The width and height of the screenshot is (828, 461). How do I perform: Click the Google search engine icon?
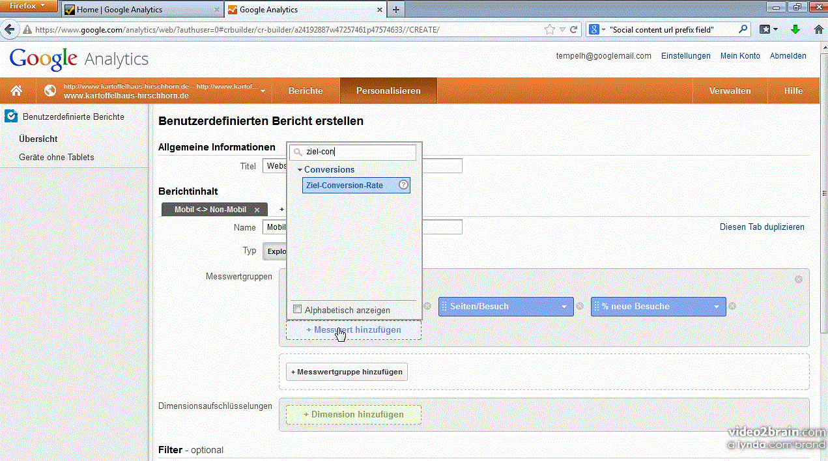click(x=594, y=29)
